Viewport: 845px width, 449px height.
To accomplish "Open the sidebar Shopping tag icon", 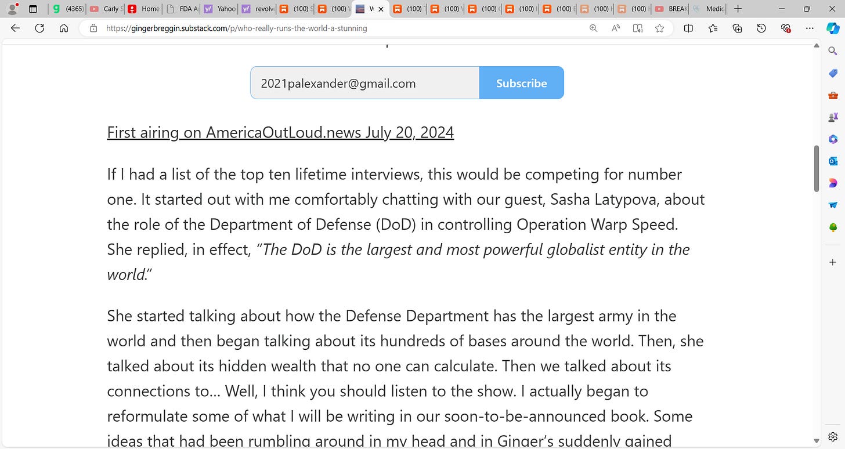I will pyautogui.click(x=833, y=73).
